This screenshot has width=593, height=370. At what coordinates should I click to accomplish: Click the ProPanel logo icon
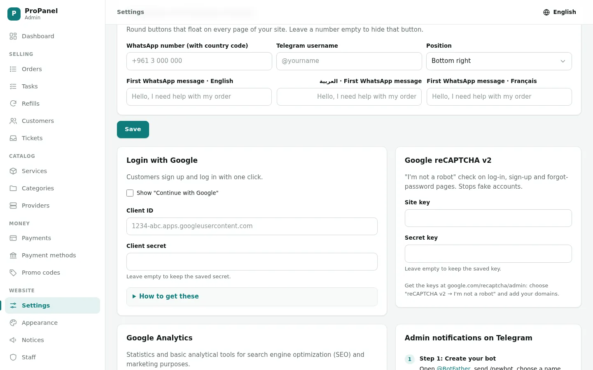coord(14,14)
